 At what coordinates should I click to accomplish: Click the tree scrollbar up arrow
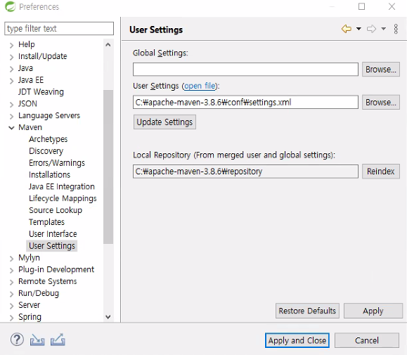pos(108,45)
